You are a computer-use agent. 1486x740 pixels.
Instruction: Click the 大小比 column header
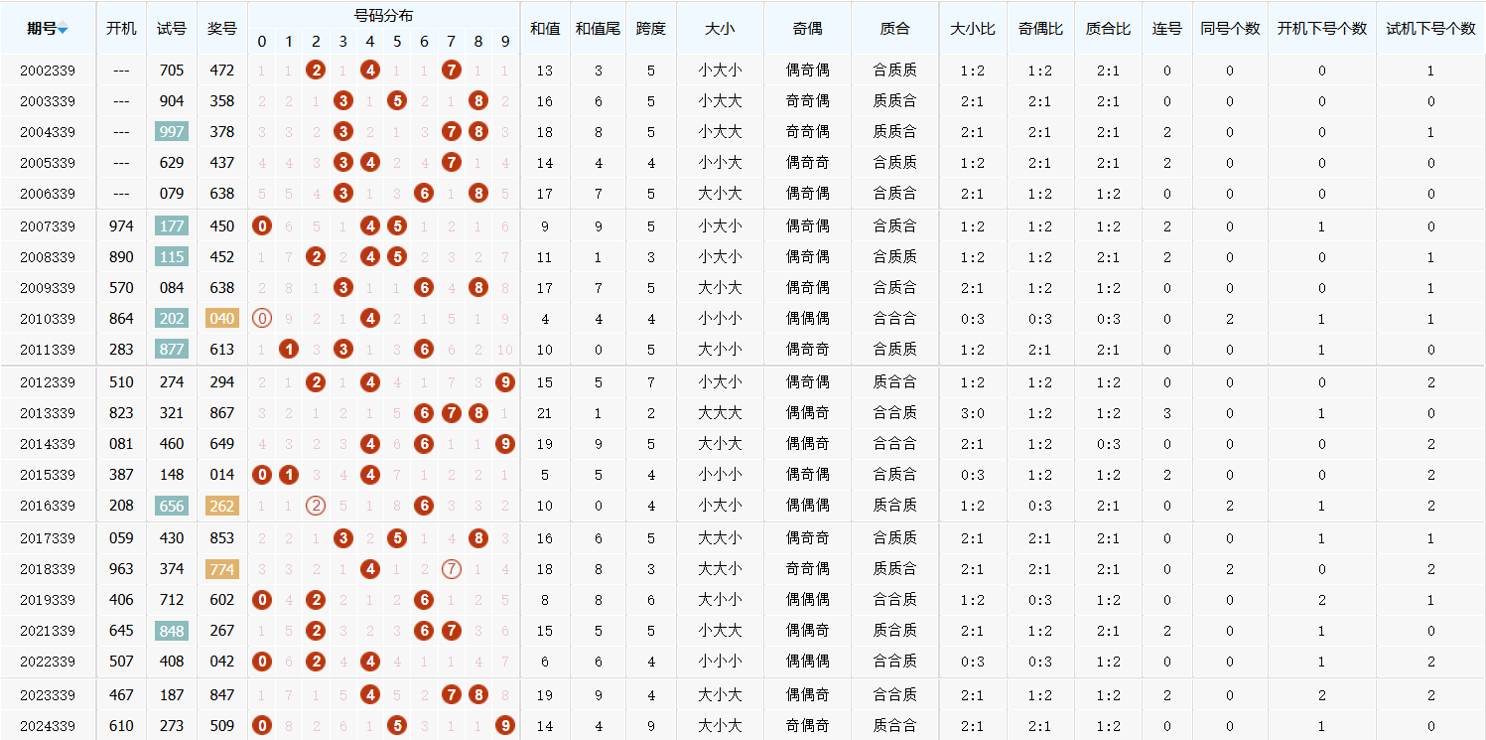pos(973,28)
